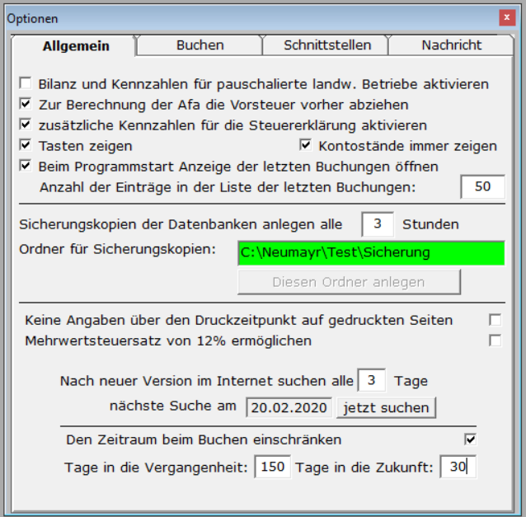
Task: Click the nächste Suche am date field
Action: [289, 407]
